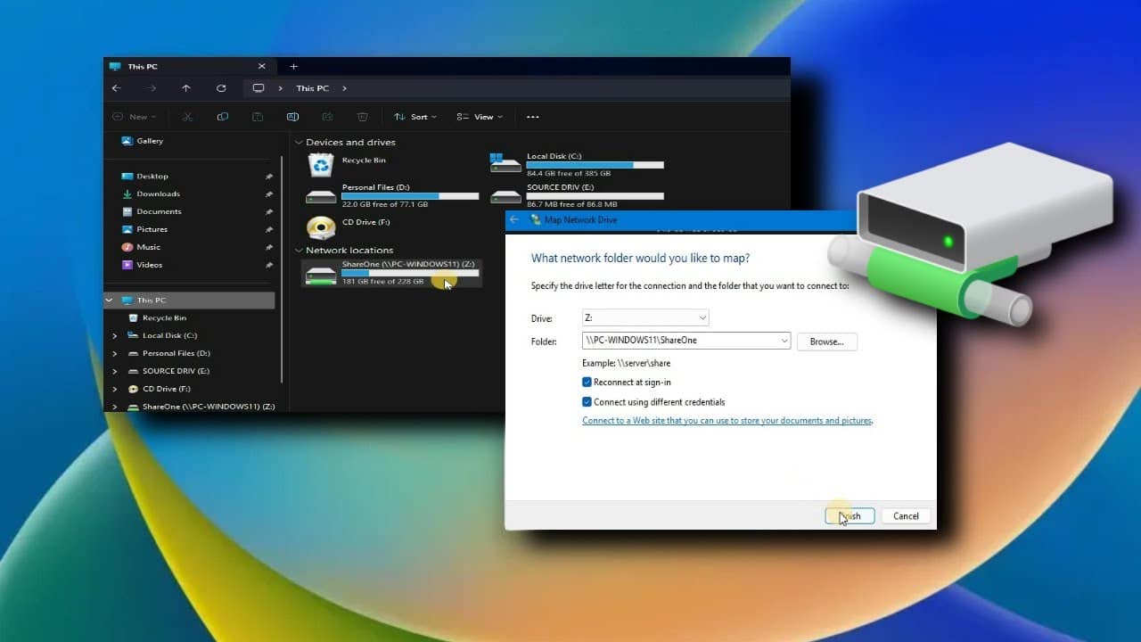The image size is (1141, 642).
Task: Select the Rename icon in the toolbar
Action: pos(292,117)
